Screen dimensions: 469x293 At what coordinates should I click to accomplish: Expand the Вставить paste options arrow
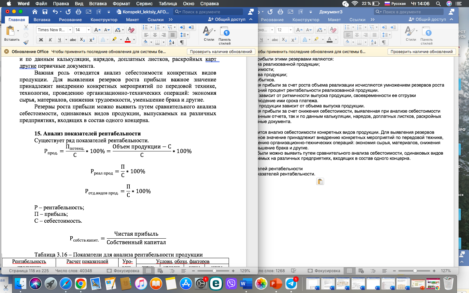pos(18,31)
